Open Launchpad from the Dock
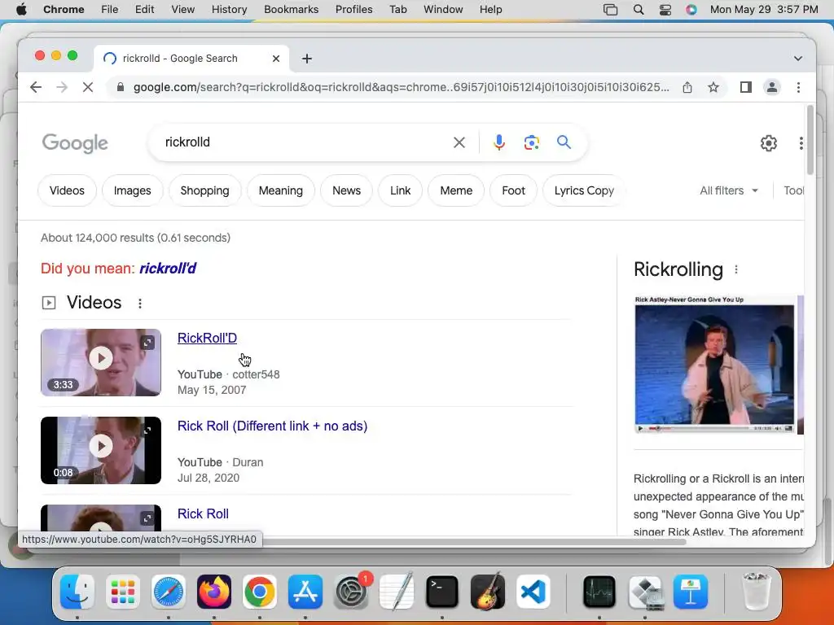The image size is (834, 625). point(123,592)
